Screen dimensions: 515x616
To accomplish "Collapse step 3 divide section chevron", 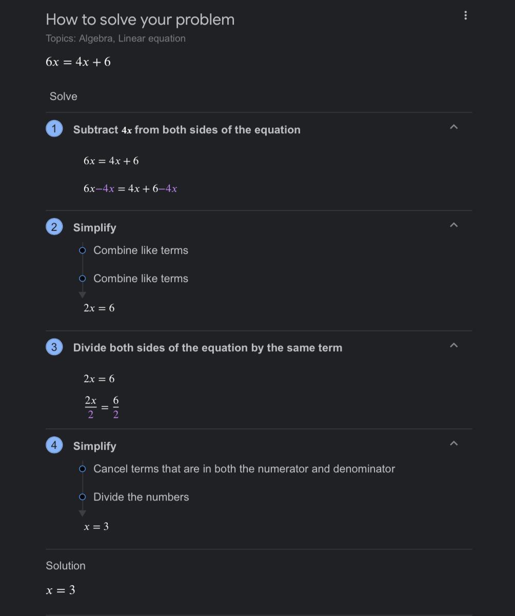I will tap(453, 345).
